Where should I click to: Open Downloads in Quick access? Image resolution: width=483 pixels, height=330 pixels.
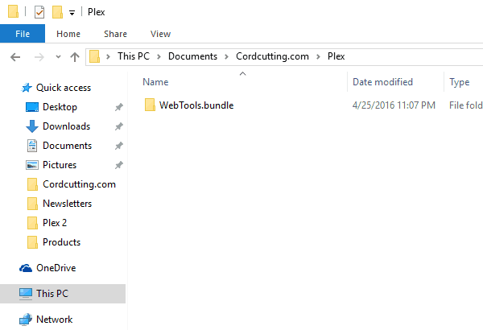pos(66,126)
